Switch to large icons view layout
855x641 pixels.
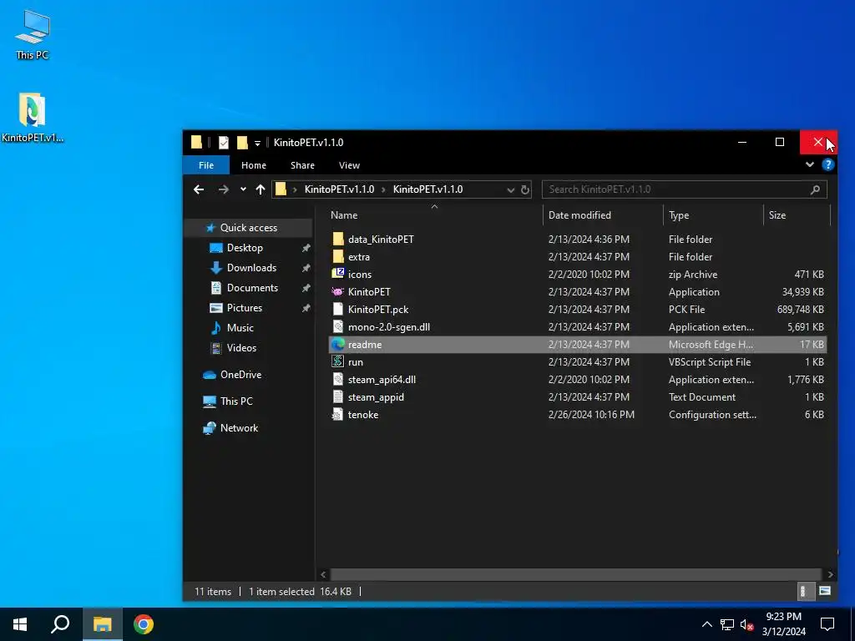(824, 591)
